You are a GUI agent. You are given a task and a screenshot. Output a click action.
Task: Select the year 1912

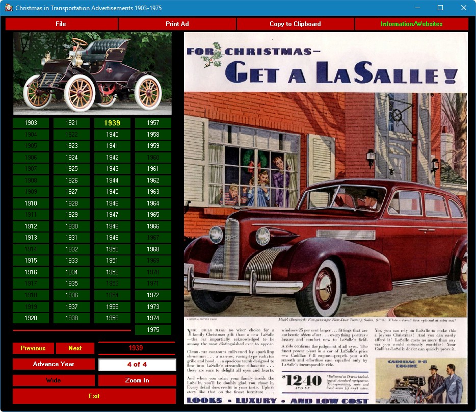31,226
